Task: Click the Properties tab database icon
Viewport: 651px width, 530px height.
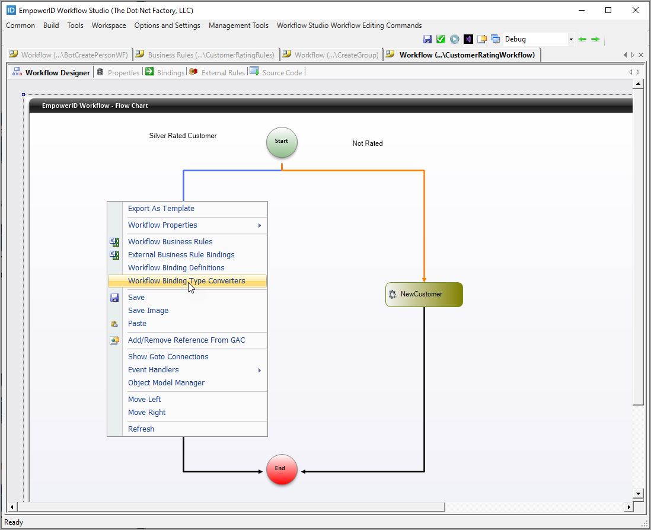Action: click(100, 72)
